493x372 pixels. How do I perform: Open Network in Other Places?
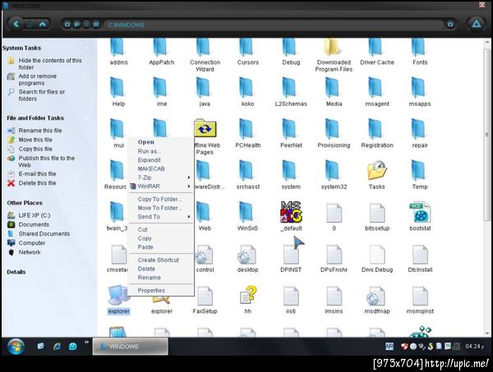[x=30, y=252]
